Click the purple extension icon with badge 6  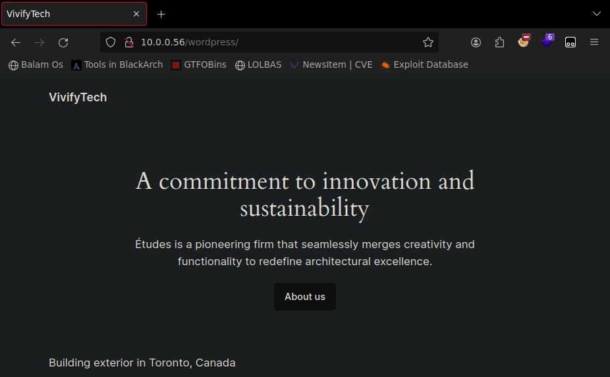547,41
